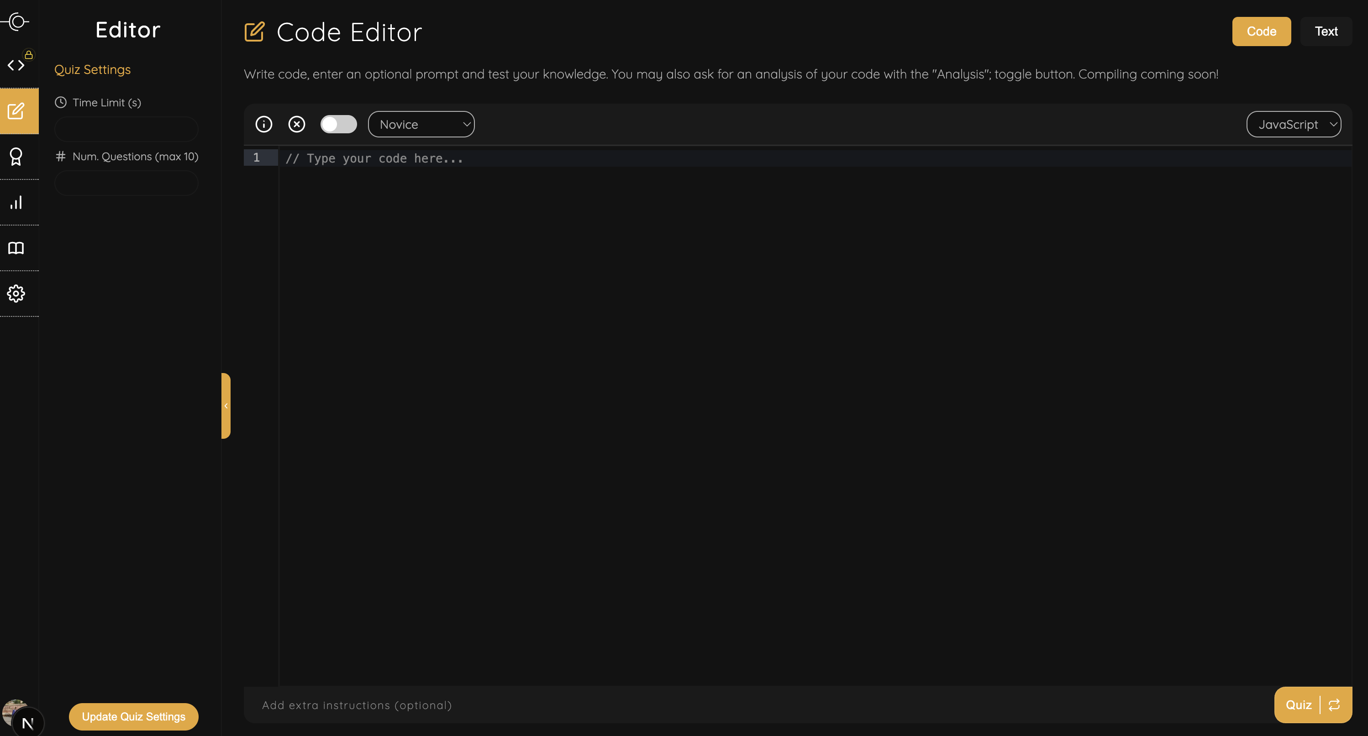This screenshot has width=1368, height=736.
Task: Click the info circle icon in toolbar
Action: [x=264, y=124]
